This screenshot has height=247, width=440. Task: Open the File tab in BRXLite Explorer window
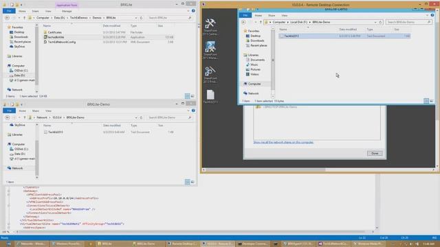click(9, 11)
